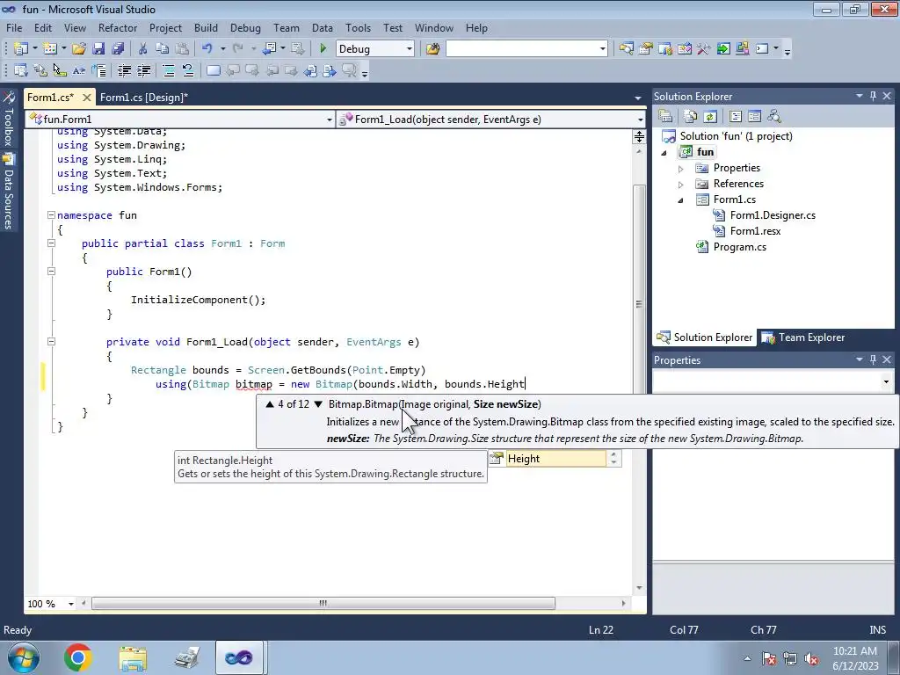Open the Debug configuration dropdown

tap(410, 49)
